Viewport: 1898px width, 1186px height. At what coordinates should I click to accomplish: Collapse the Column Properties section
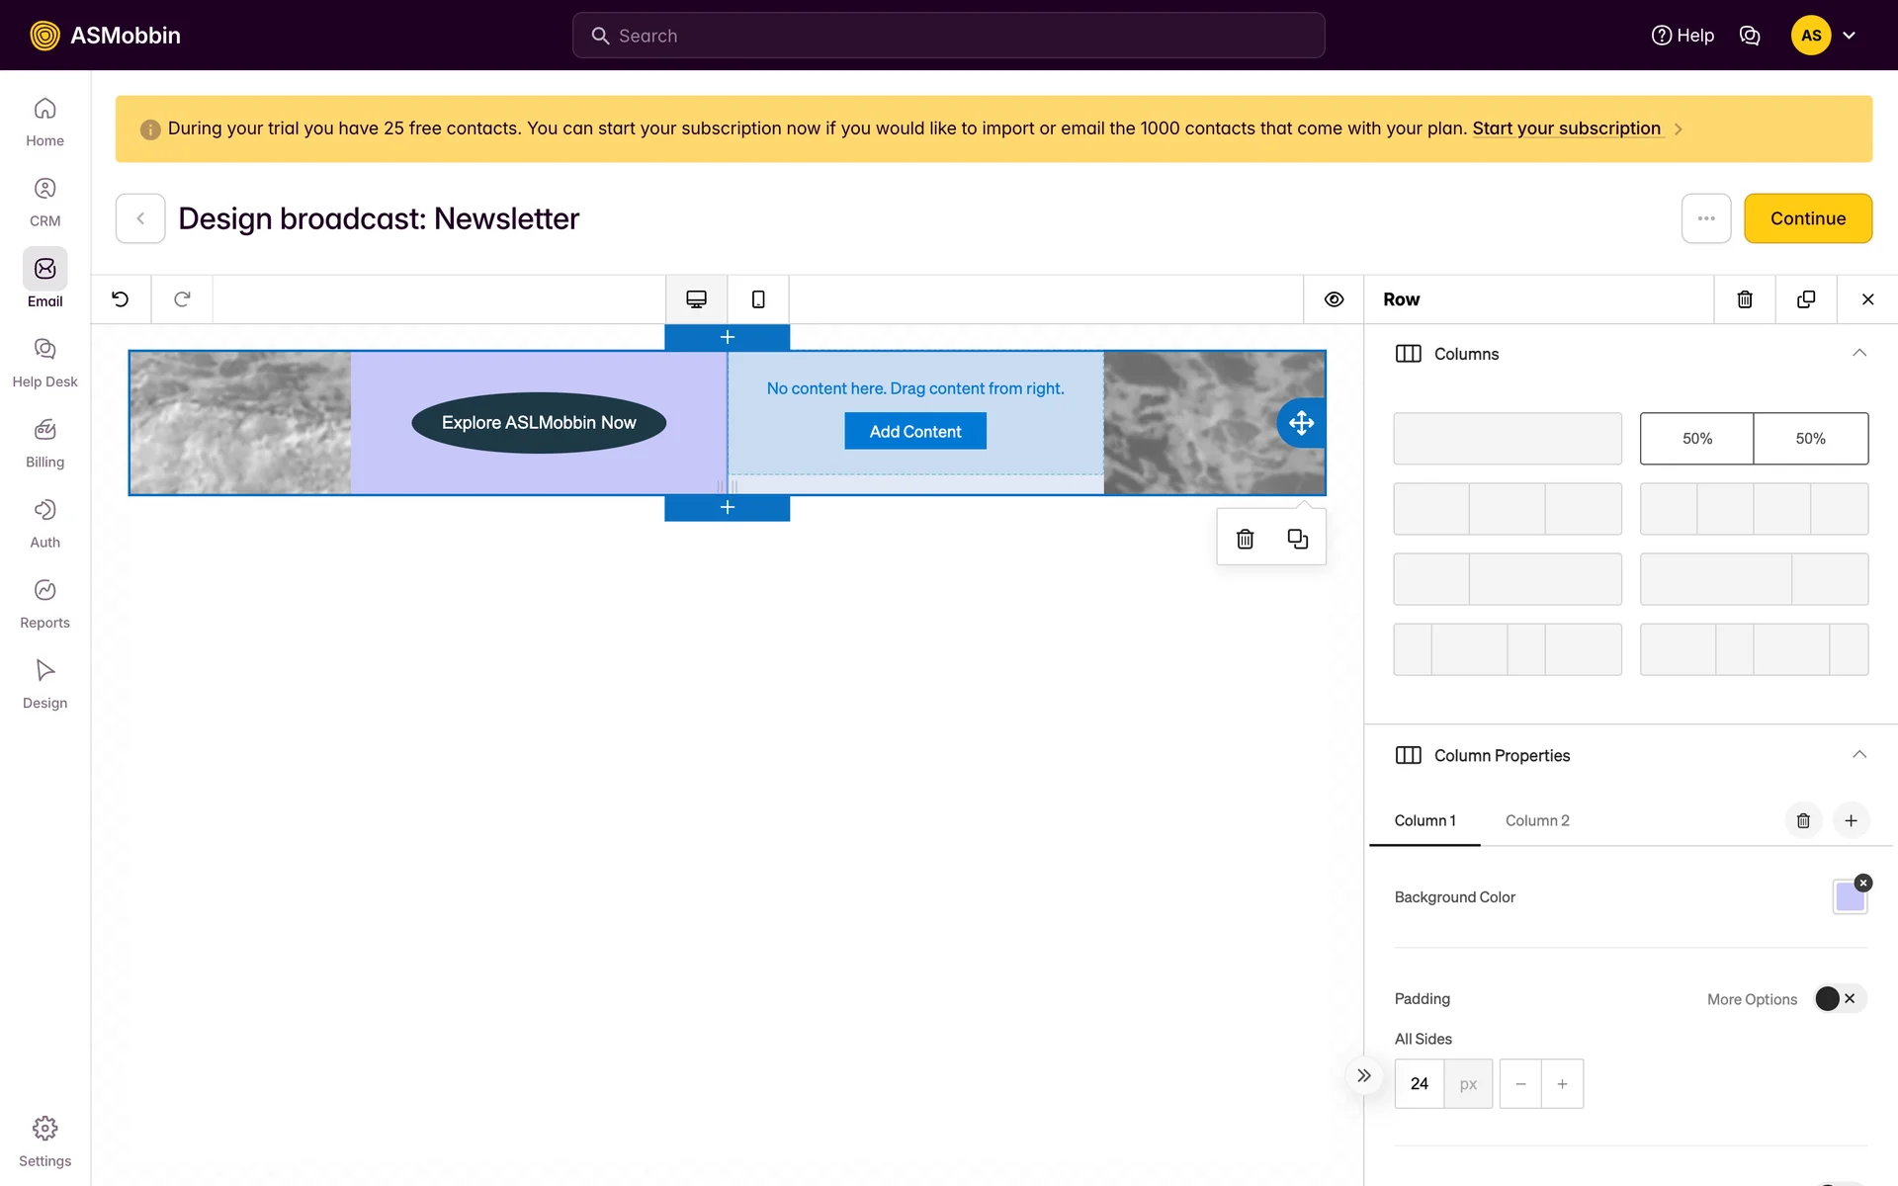[1858, 755]
